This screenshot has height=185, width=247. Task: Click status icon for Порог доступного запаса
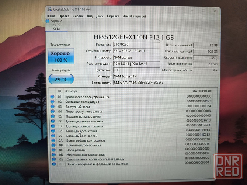(53, 111)
